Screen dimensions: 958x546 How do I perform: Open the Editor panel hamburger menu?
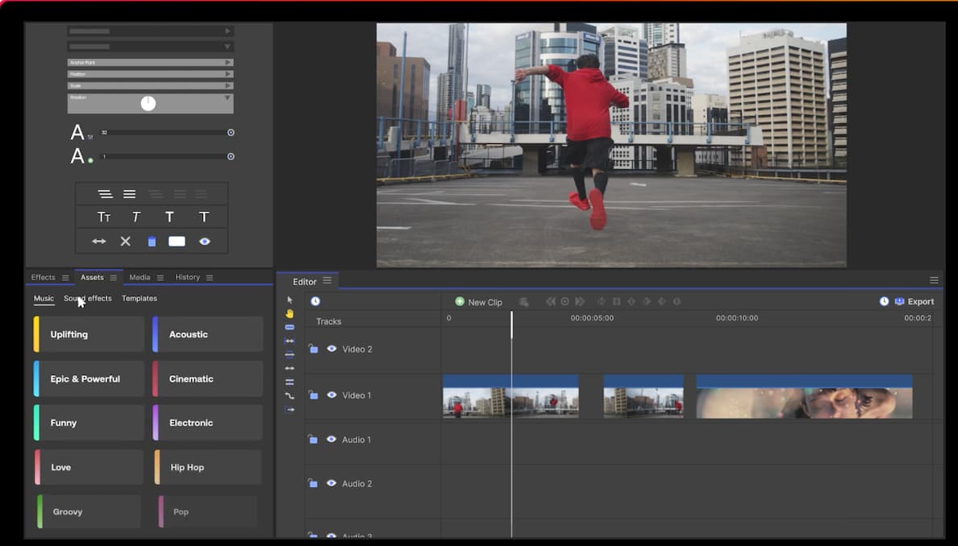click(327, 281)
